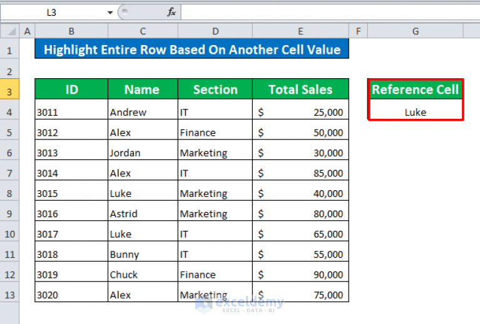Select the cell with name Astrid
Viewport: 480px width, 324px height.
coord(143,213)
